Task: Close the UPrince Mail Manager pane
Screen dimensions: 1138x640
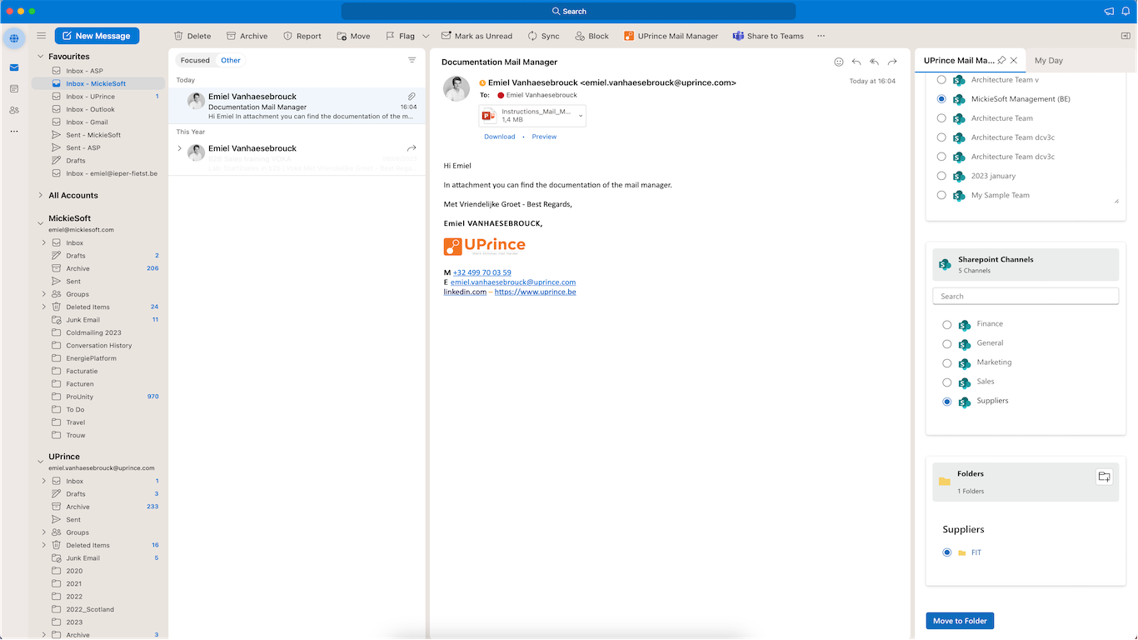Action: pyautogui.click(x=1014, y=60)
